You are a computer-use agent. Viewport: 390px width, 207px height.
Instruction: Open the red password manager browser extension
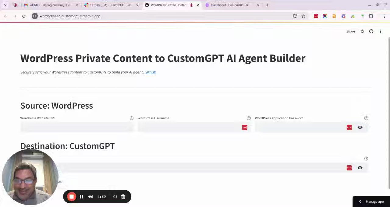pyautogui.click(x=316, y=16)
